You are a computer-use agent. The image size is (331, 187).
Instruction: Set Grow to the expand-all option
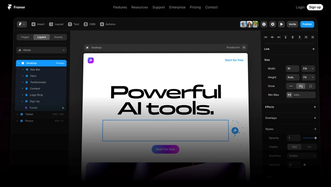coord(311,86)
